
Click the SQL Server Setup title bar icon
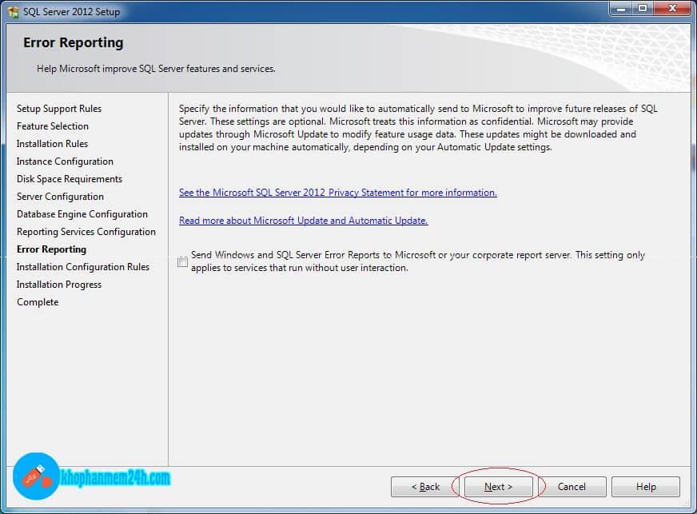[x=14, y=12]
